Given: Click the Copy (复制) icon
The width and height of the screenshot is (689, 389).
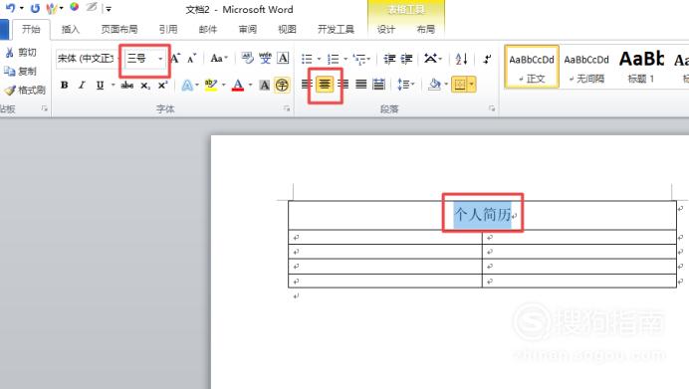Looking at the screenshot, I should 9,71.
